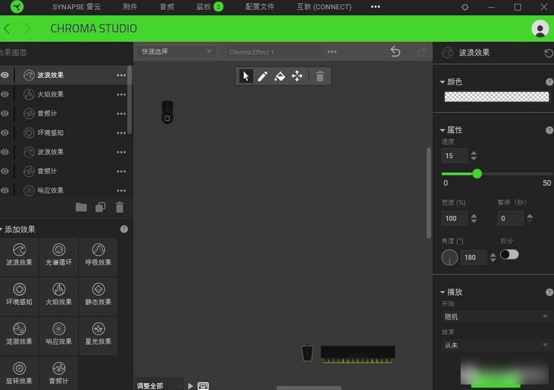The width and height of the screenshot is (554, 390).
Task: Hide the second 波浪效果 layer
Action: [4, 152]
